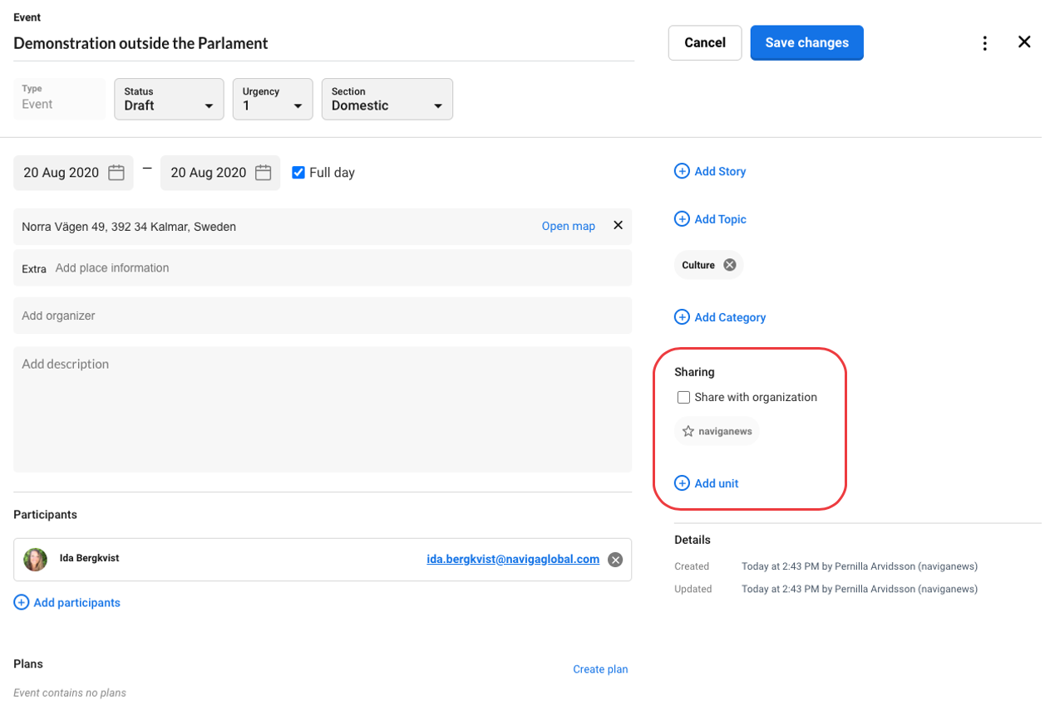Click the Add organizer field
Viewport: 1045px width, 705px height.
coord(322,316)
